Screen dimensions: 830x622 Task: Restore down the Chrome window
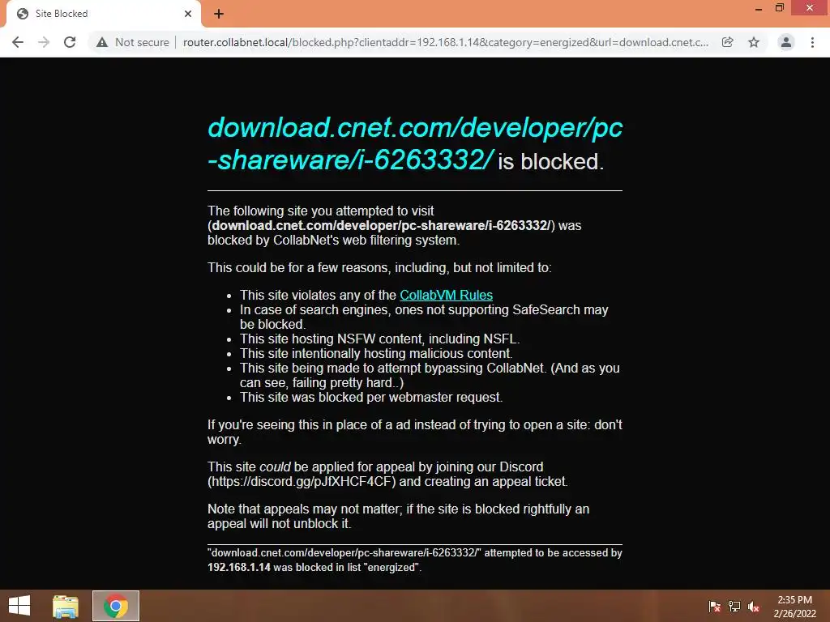pos(779,8)
